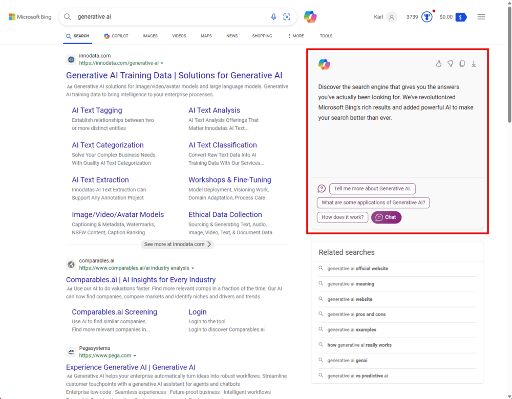Open 'Generative AI Training Data' ad headline

tap(174, 75)
